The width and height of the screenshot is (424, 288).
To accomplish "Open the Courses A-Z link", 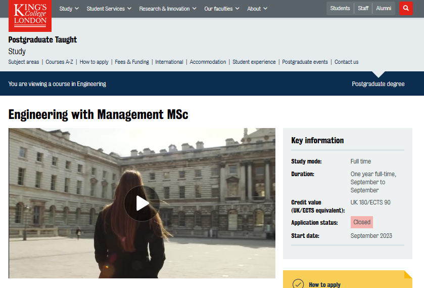I will [59, 62].
